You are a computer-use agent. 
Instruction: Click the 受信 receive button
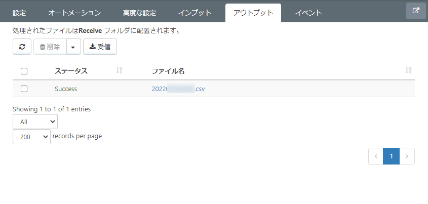(x=100, y=47)
